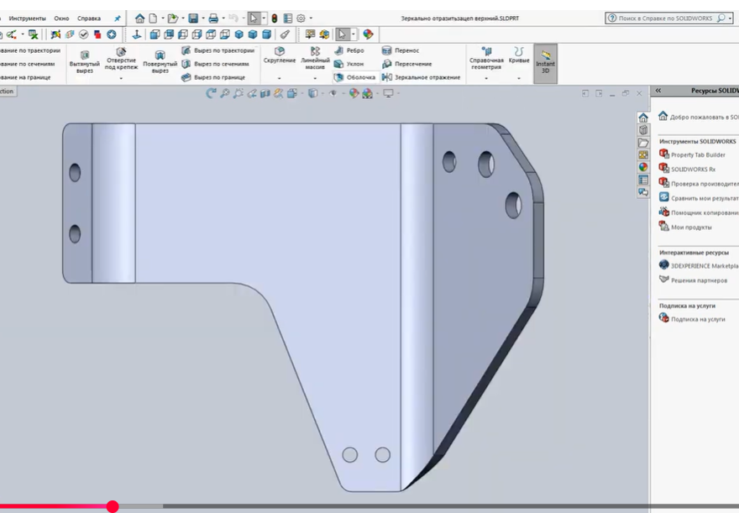Click the red video progress bar handle
Image resolution: width=739 pixels, height=513 pixels.
[x=113, y=506]
